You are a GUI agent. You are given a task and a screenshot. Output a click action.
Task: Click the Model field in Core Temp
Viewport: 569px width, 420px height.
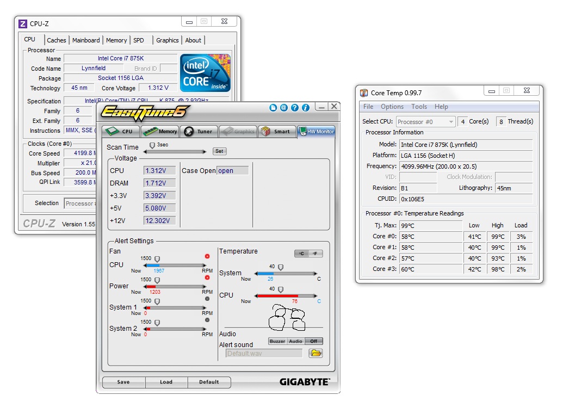point(466,145)
